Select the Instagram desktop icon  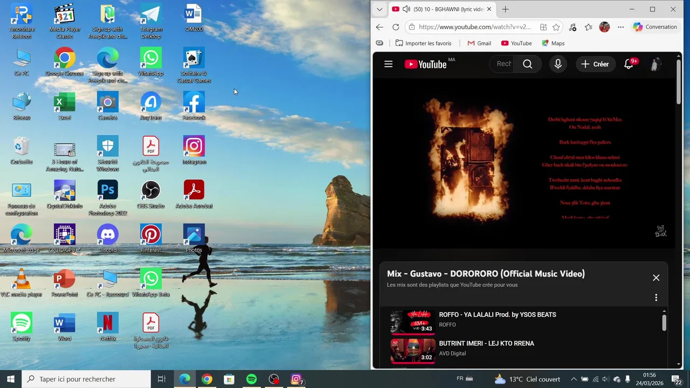coord(194,150)
